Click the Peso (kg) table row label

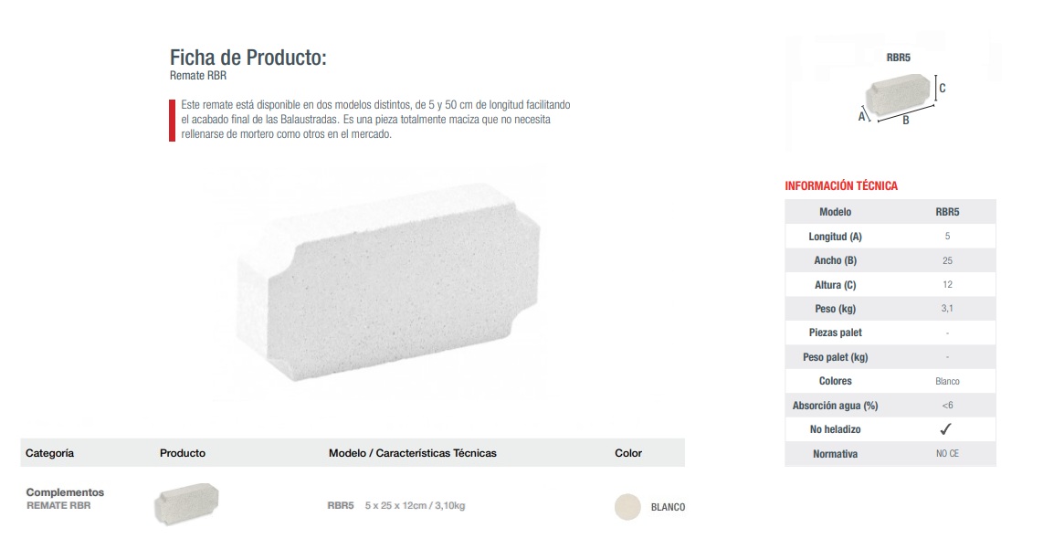click(x=836, y=309)
